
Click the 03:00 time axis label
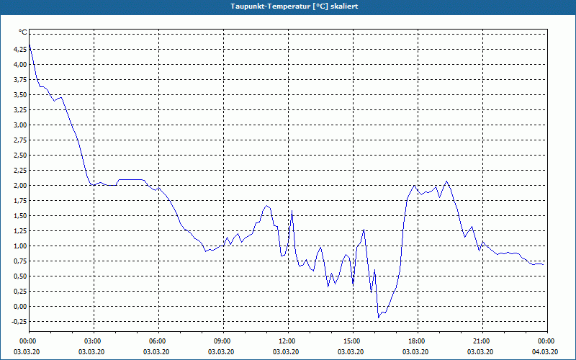pos(94,341)
